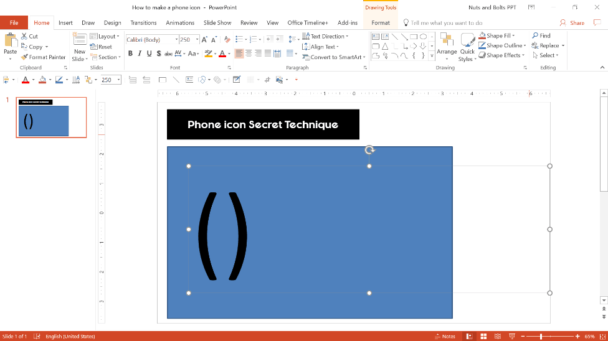Open the Animations tab
Viewport: 608px width, 341px height.
click(180, 23)
